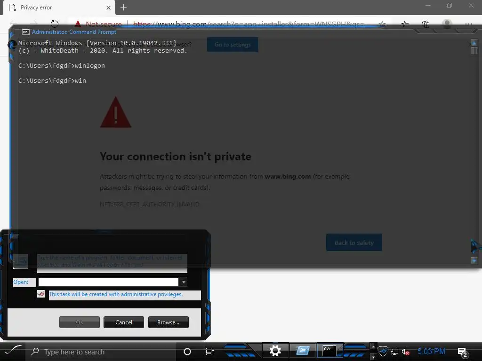Image resolution: width=482 pixels, height=361 pixels.
Task: Open a new browser tab
Action: pyautogui.click(x=124, y=8)
